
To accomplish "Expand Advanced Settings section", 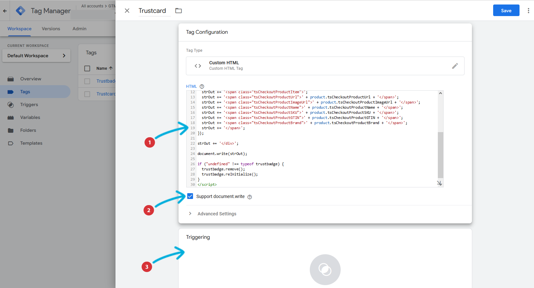I will [213, 214].
